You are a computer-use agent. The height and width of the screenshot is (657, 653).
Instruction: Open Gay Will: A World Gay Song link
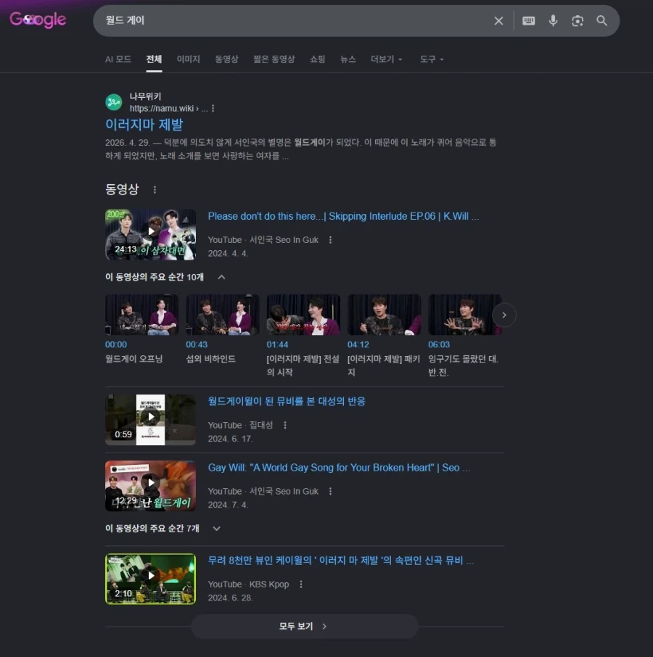point(339,468)
